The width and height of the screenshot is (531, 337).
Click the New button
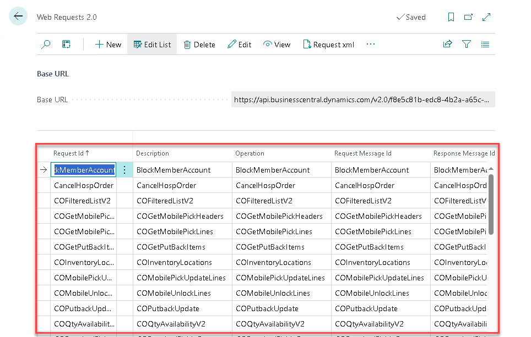[108, 45]
